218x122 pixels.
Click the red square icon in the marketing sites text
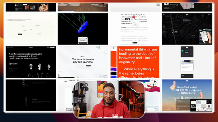click(x=134, y=17)
